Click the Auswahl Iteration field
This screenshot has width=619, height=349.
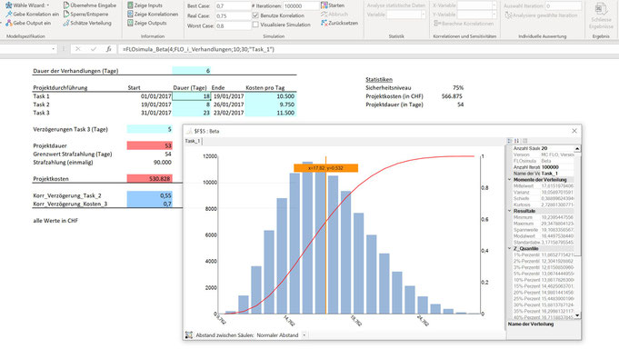[x=563, y=6]
